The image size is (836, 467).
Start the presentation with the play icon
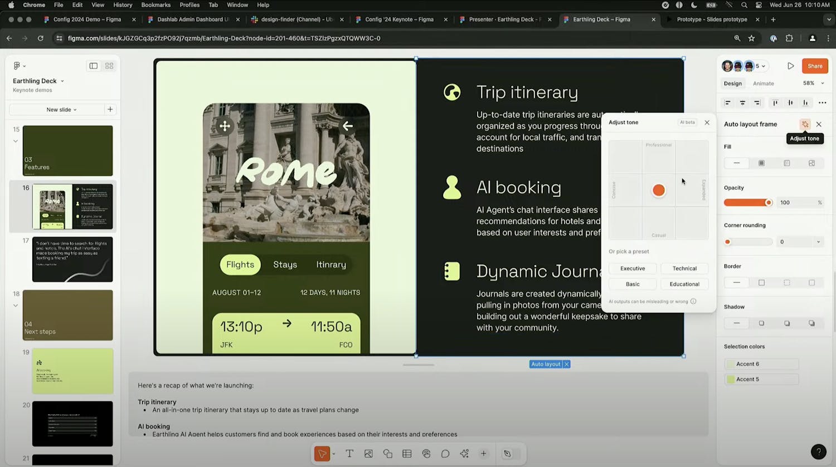click(x=790, y=66)
